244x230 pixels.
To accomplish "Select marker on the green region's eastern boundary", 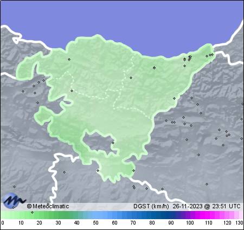I will [x=174, y=98].
